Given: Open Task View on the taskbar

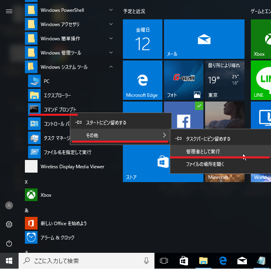Looking at the screenshot, I should 164,261.
